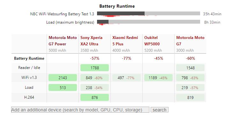Click the 497 Xiaomi WiFi result cell
This screenshot has width=240, height=121.
pyautogui.click(x=126, y=78)
